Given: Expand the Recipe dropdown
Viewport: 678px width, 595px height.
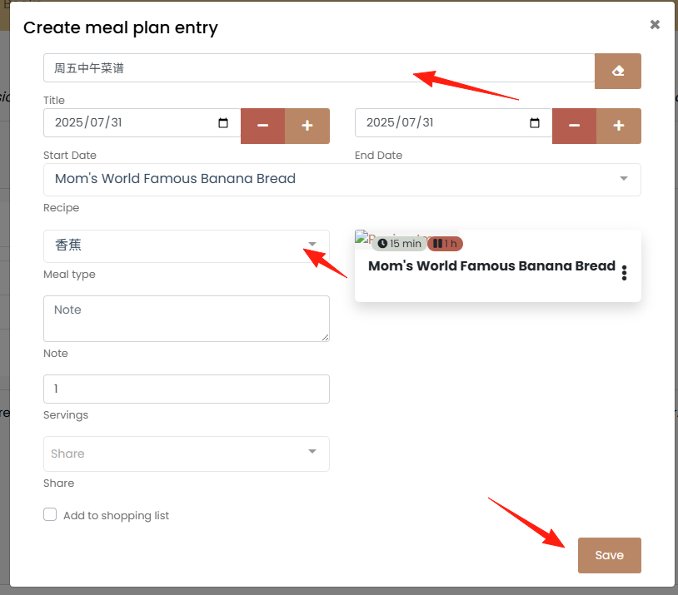Looking at the screenshot, I should 342,179.
